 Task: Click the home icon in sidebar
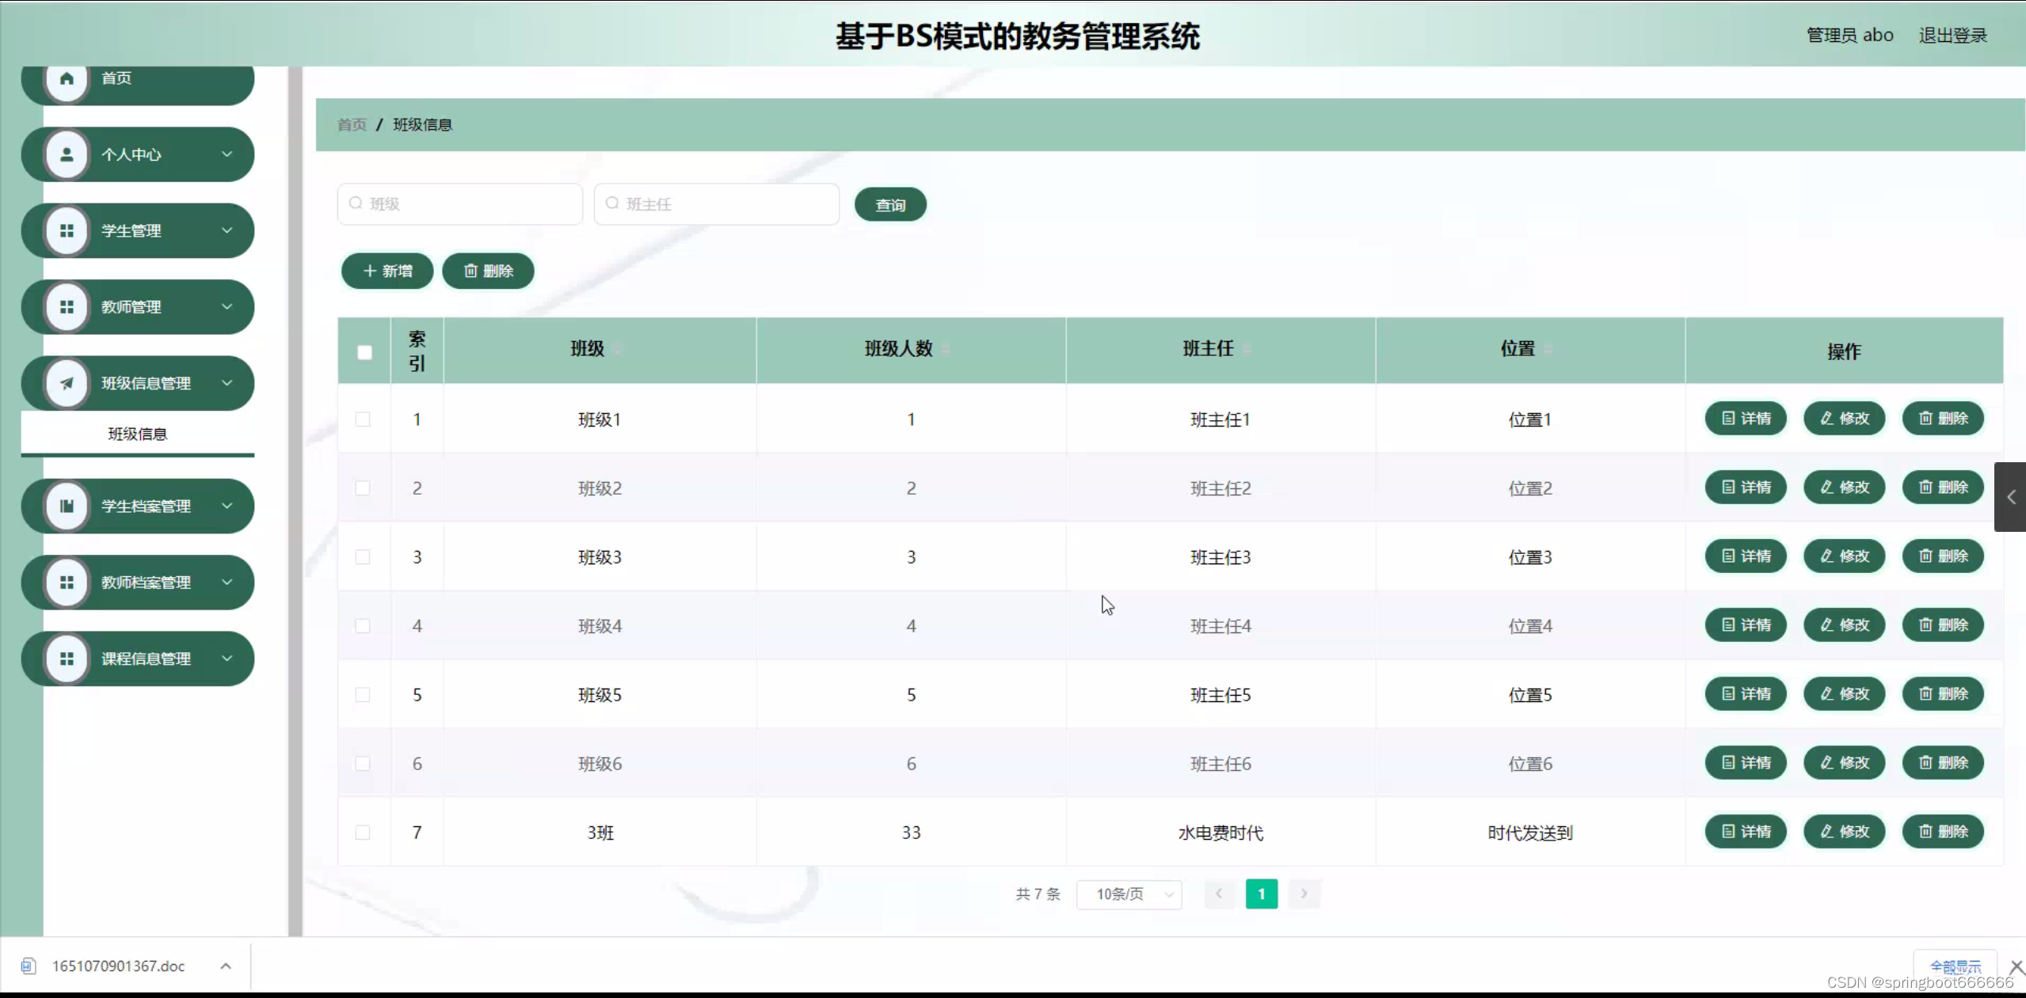point(67,78)
